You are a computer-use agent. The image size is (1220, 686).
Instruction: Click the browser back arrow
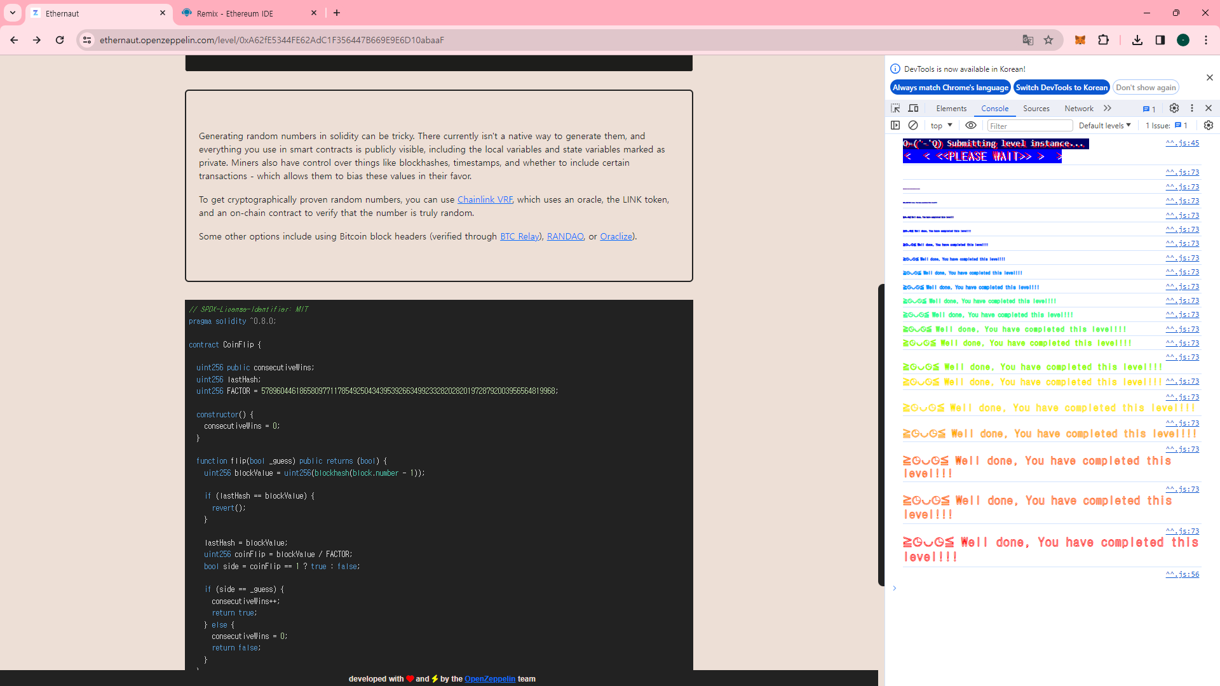tap(14, 40)
